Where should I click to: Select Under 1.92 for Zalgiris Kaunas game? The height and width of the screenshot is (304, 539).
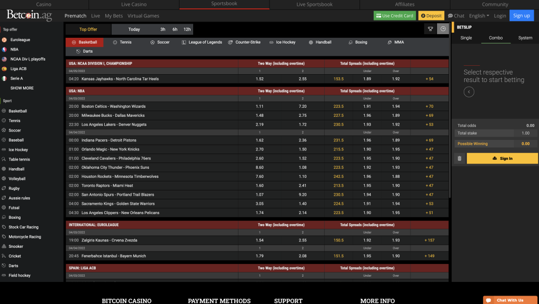point(367,240)
